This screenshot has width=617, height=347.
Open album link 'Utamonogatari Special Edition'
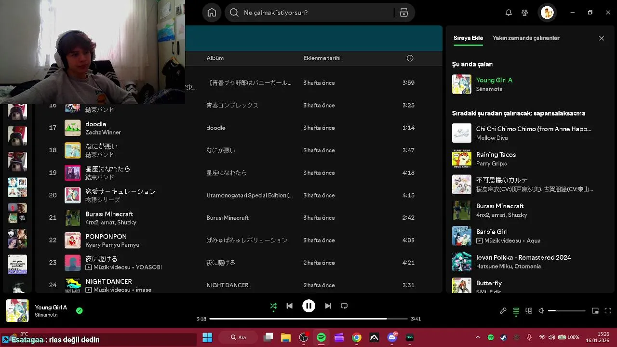click(250, 195)
